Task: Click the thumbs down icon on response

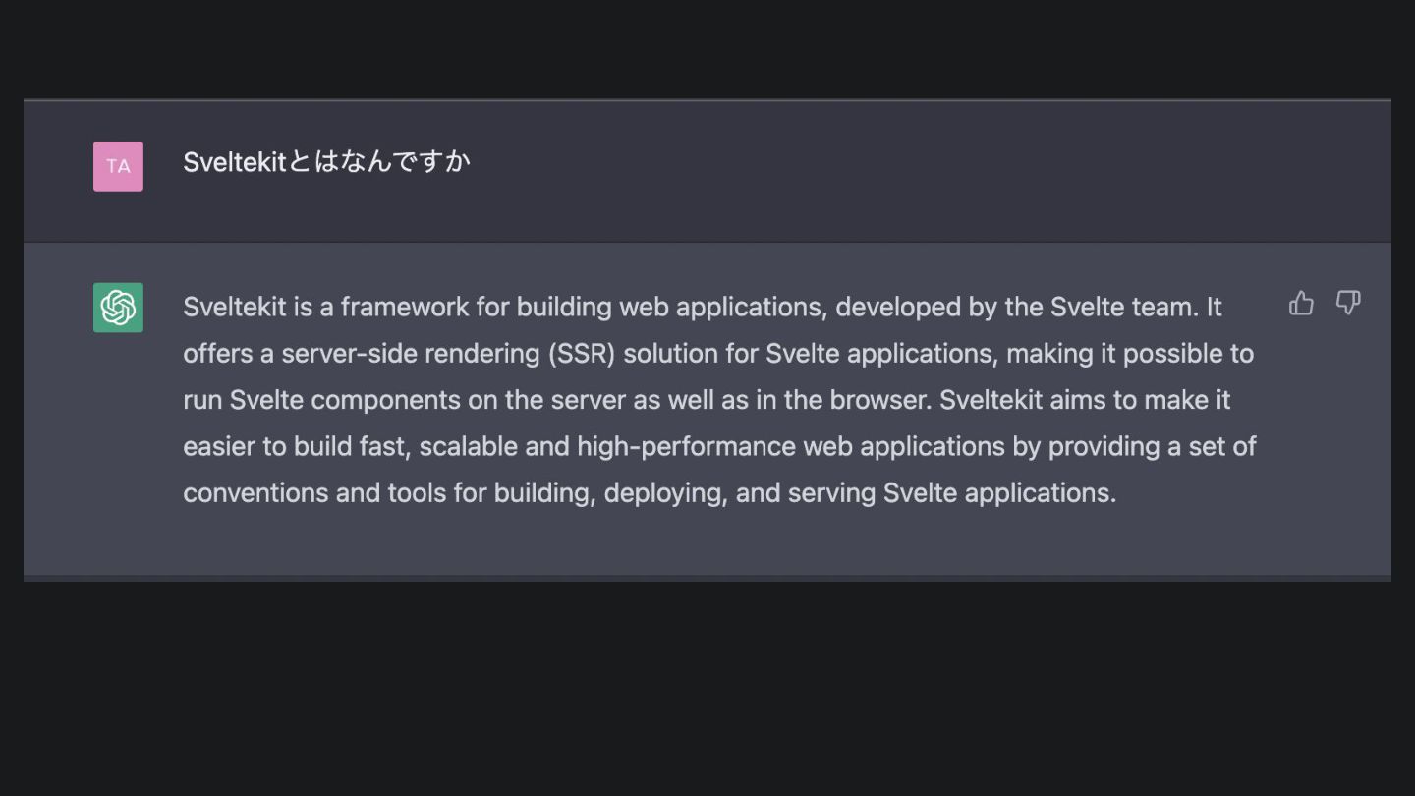Action: pos(1348,303)
